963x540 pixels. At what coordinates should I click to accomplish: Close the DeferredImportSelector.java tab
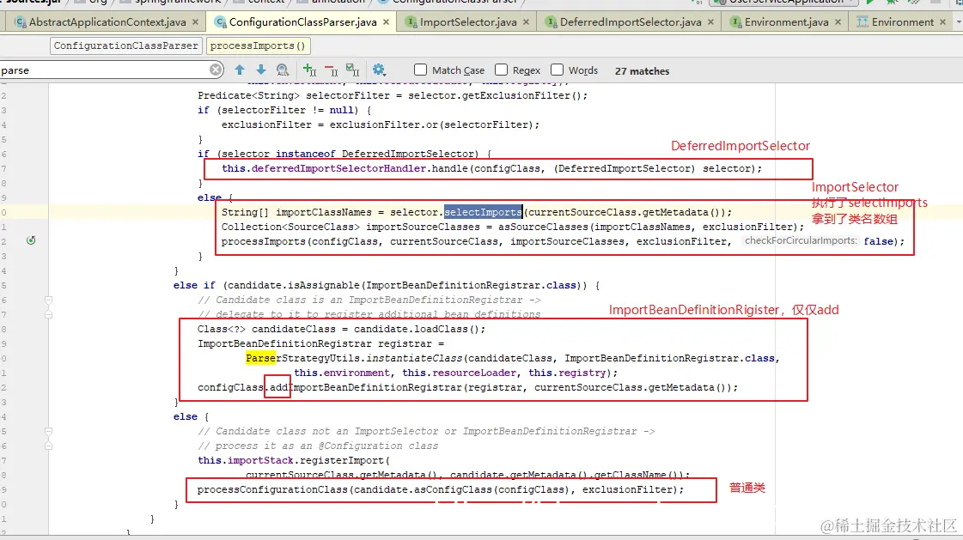(710, 22)
